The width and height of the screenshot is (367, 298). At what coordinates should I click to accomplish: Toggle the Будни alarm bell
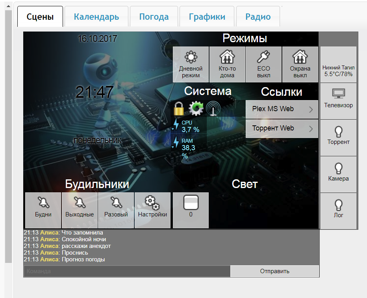43,210
